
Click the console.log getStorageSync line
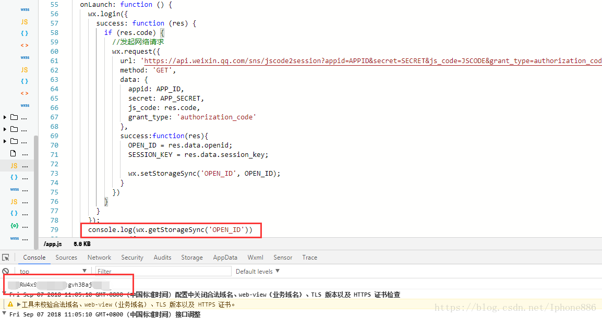tap(170, 230)
